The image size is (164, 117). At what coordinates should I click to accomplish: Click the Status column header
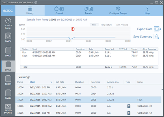click(x=25, y=49)
